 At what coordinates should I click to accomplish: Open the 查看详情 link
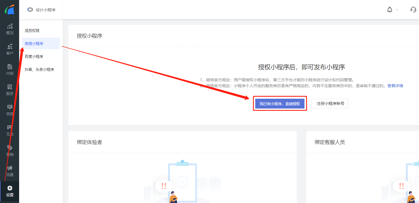(395, 86)
